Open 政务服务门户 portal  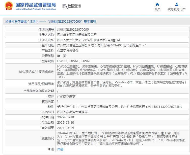click(176, 9)
